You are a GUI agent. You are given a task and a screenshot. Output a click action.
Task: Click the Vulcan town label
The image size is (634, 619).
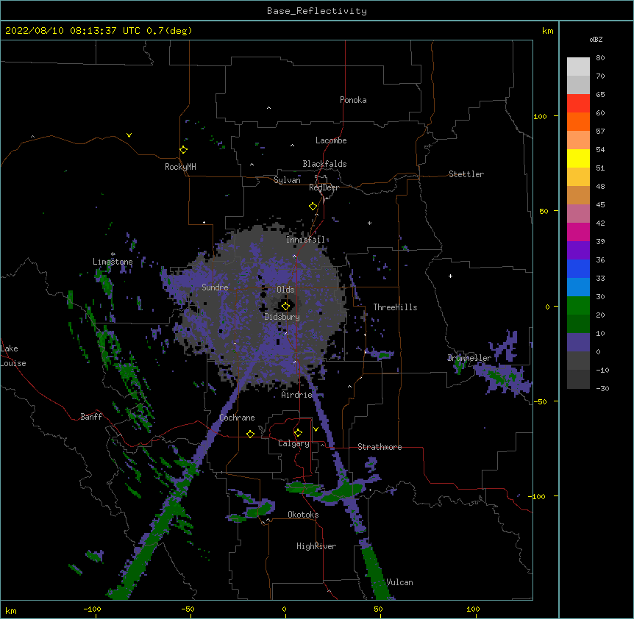tap(399, 582)
